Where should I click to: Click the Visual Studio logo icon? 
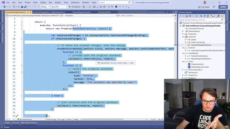3,3
